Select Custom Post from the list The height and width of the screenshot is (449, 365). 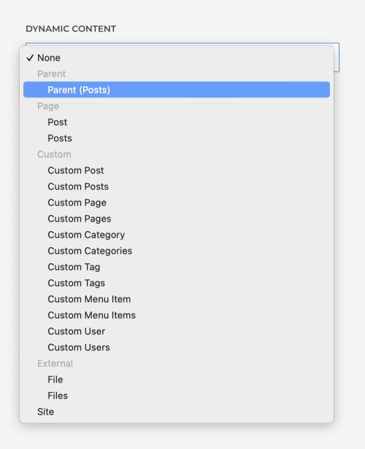point(177,170)
